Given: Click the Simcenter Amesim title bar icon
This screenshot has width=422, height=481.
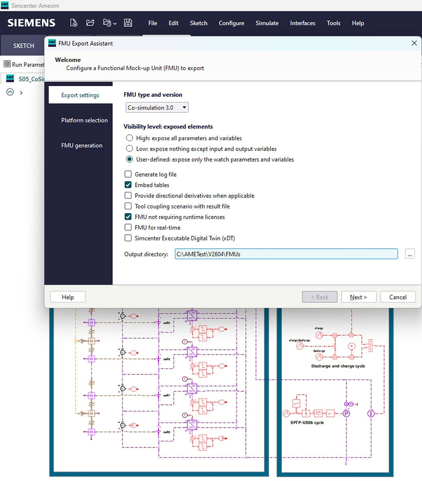Looking at the screenshot, I should click(5, 5).
